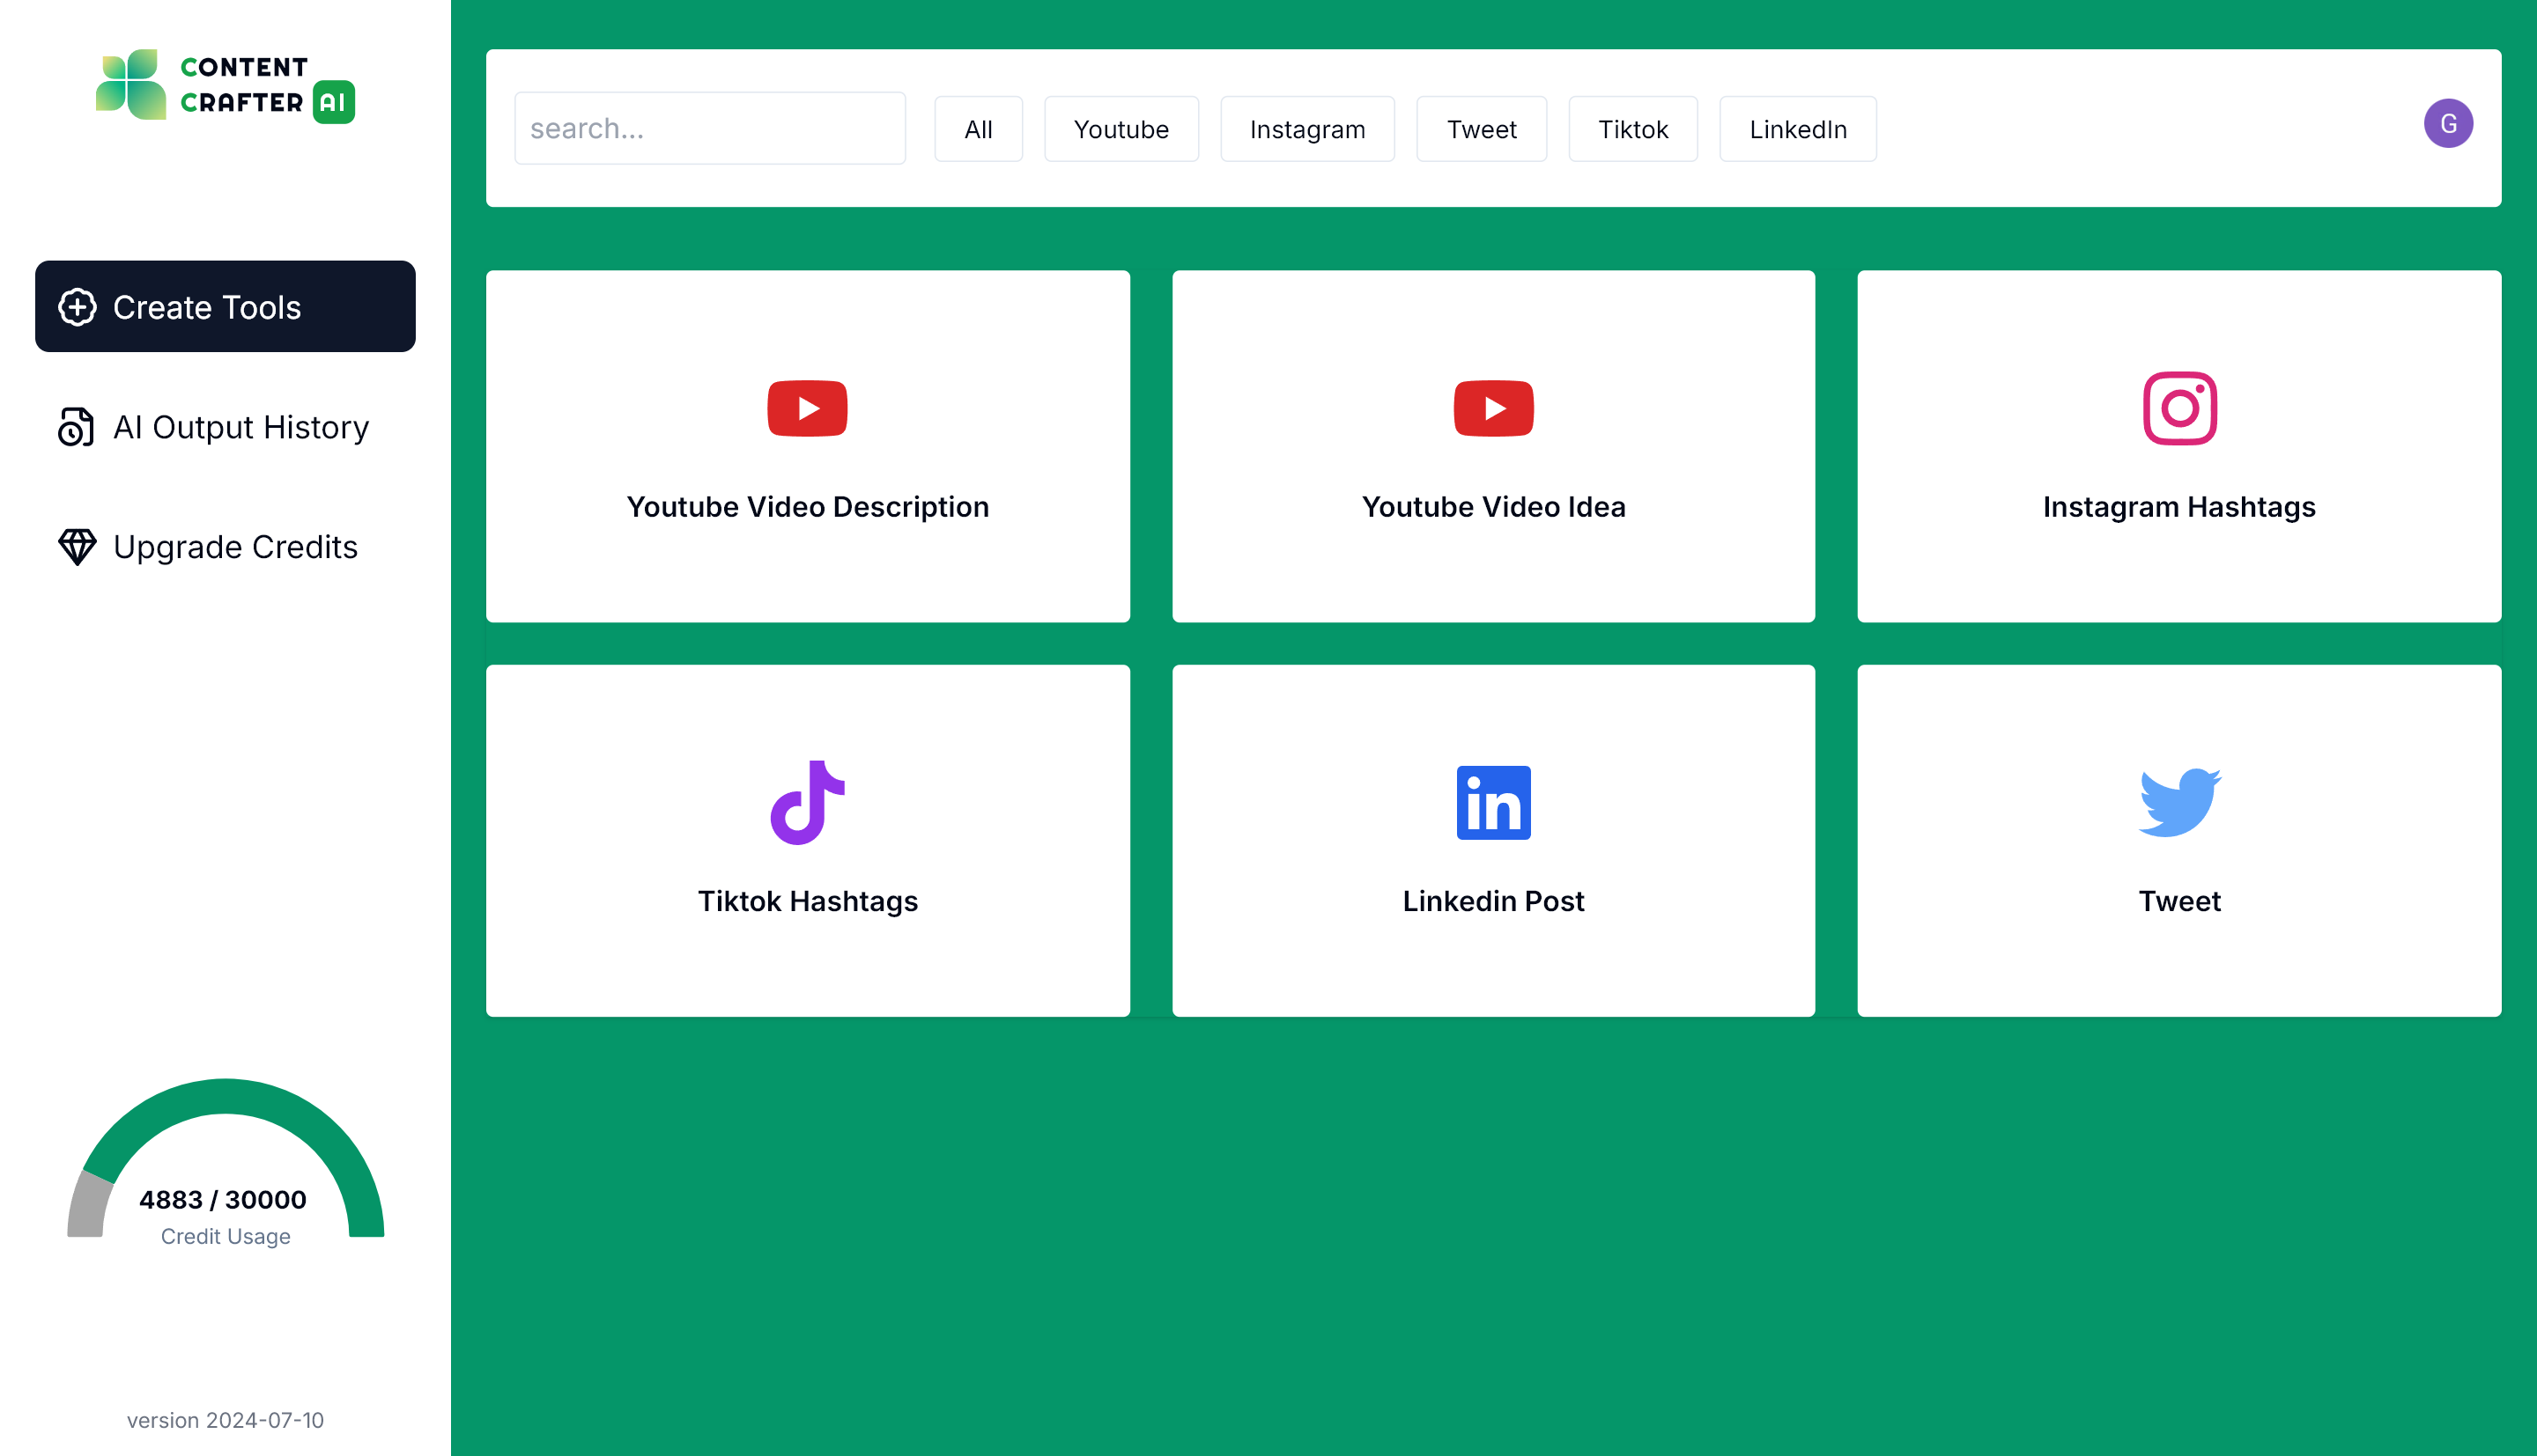Image resolution: width=2537 pixels, height=1456 pixels.
Task: Open Youtube Video Description tool title
Action: (807, 507)
